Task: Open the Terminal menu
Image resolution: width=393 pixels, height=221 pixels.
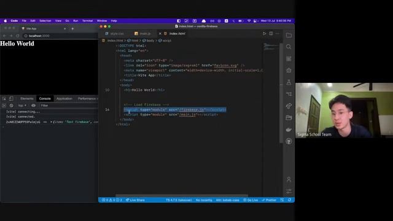Action: [87, 21]
